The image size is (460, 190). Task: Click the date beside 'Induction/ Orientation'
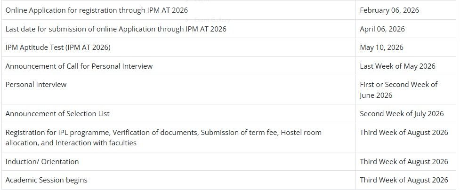tap(404, 162)
